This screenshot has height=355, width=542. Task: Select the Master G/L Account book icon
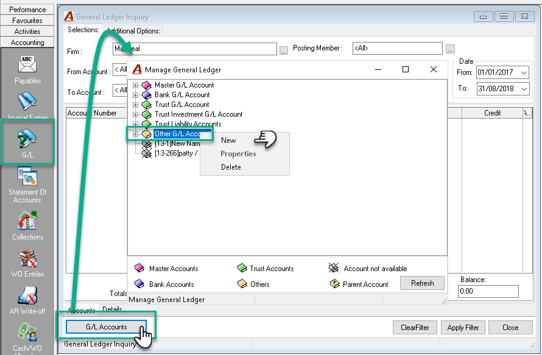[x=147, y=85]
